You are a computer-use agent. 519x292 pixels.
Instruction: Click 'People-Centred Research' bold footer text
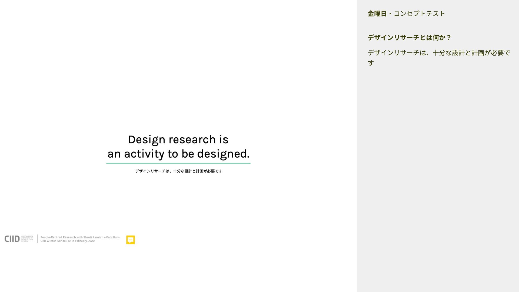tap(58, 237)
